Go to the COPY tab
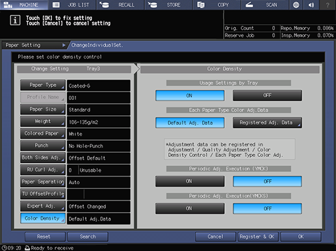The image size is (336, 251). pyautogui.click(x=216, y=5)
